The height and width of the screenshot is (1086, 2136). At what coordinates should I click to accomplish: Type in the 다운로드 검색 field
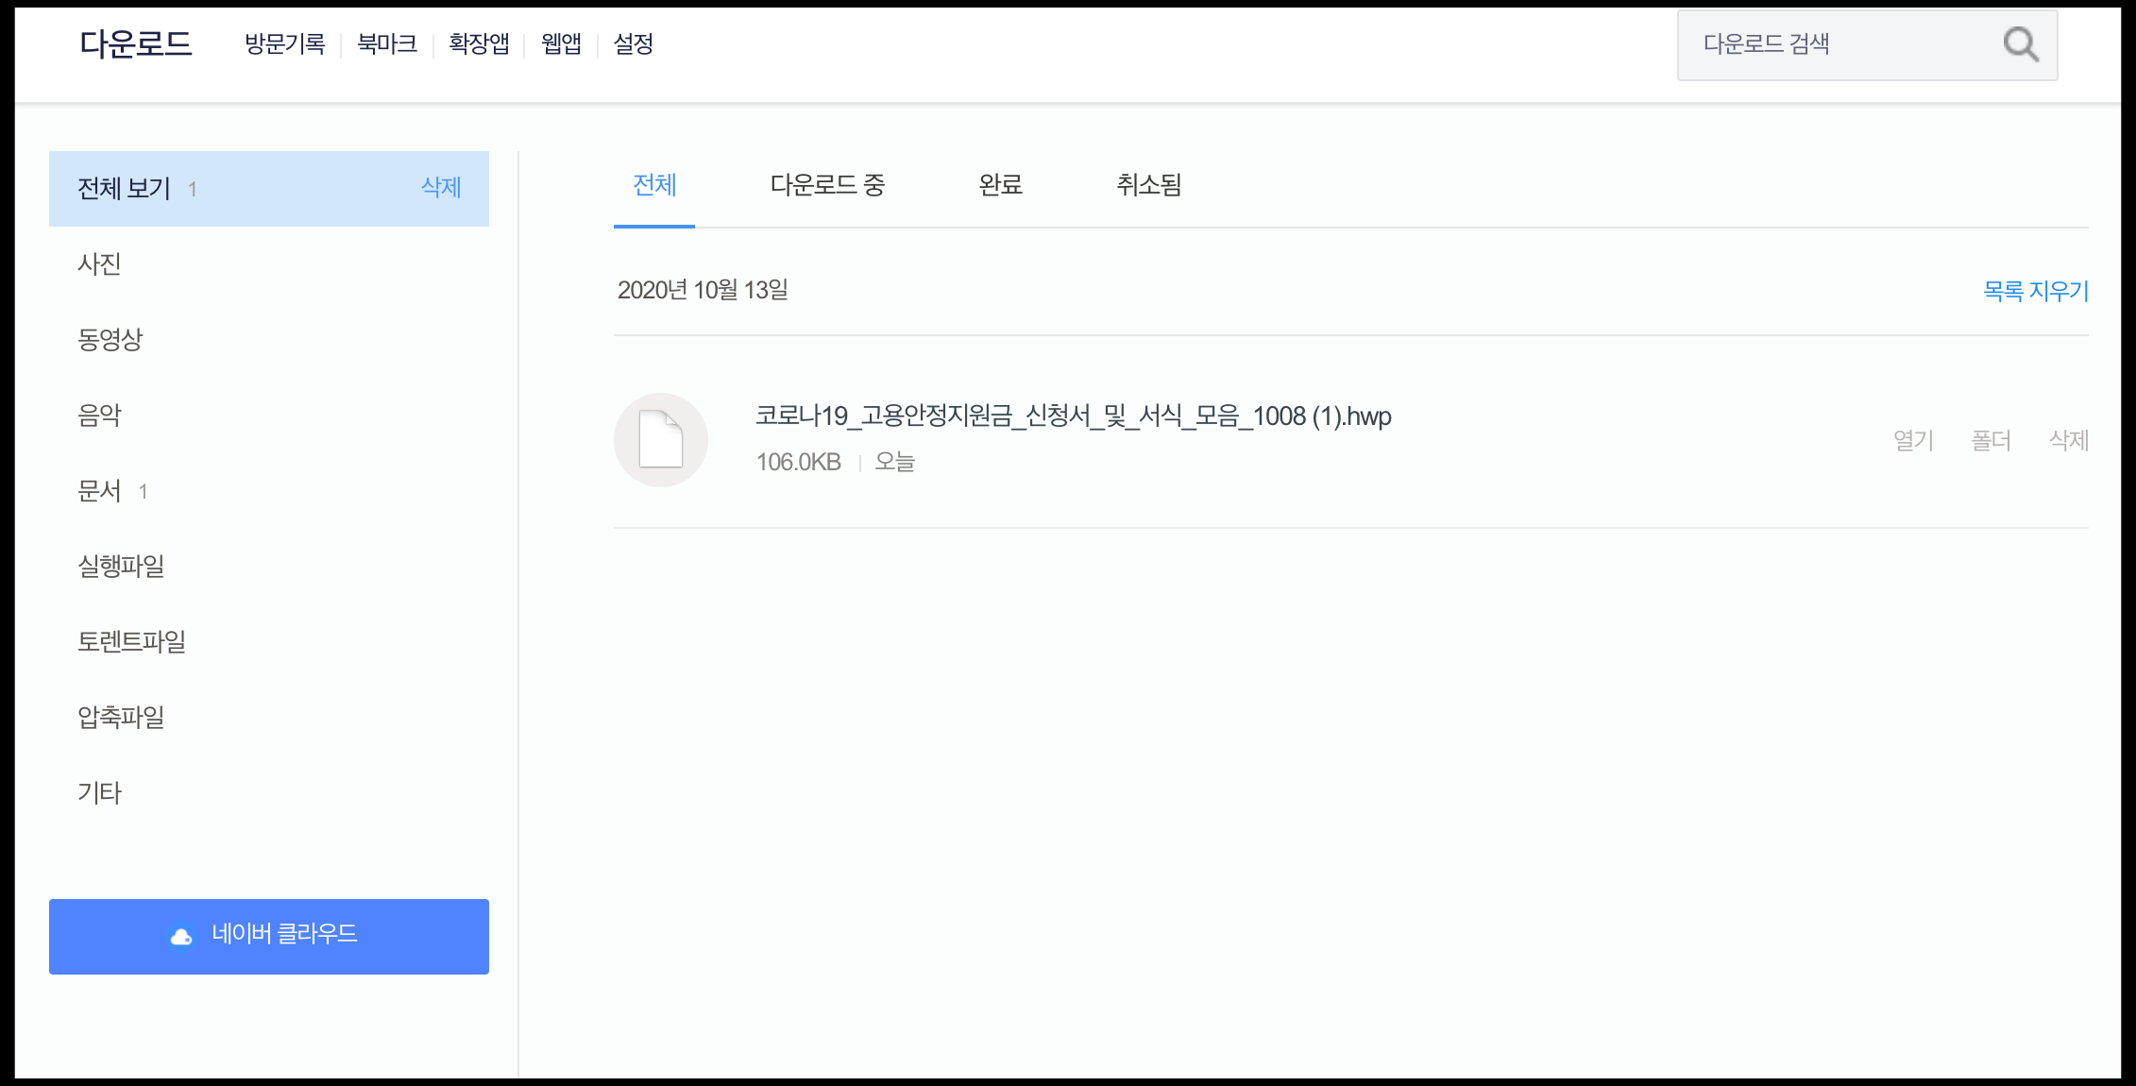pyautogui.click(x=1832, y=44)
